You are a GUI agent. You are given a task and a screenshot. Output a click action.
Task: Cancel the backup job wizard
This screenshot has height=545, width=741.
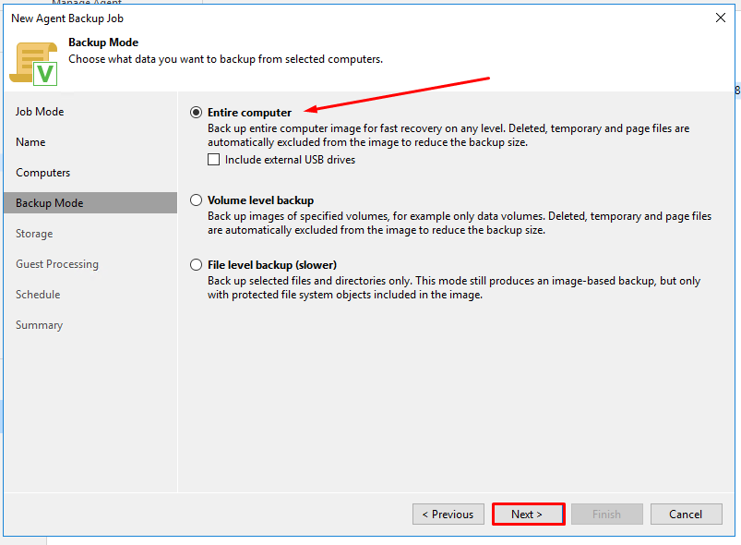point(687,515)
